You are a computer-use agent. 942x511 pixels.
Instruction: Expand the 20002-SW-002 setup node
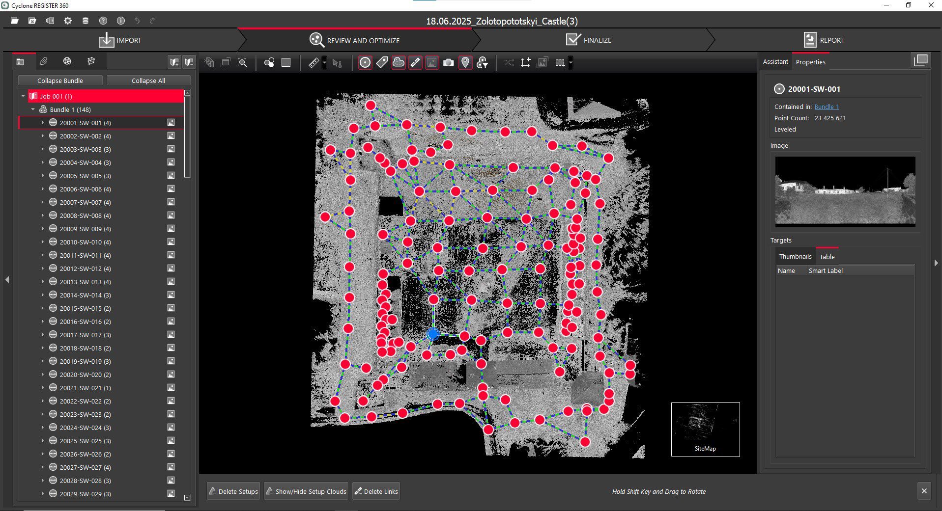coord(42,136)
